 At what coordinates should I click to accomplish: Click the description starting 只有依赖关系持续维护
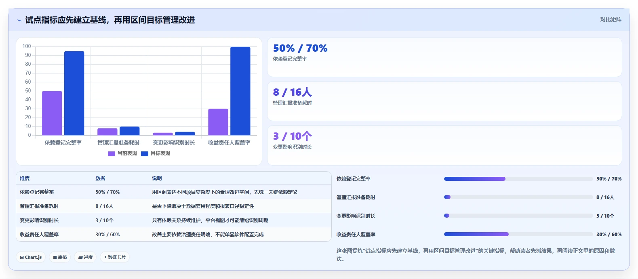tap(210, 220)
